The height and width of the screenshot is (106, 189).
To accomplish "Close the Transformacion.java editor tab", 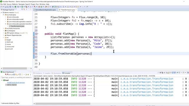I will pyautogui.click(x=76, y=10).
